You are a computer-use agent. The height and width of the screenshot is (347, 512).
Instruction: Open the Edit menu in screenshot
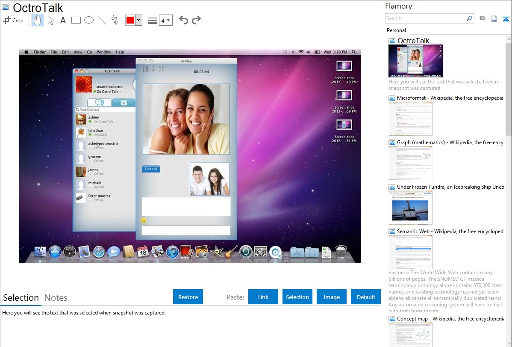(65, 52)
